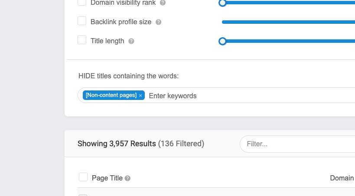Tick the Backlink profile size checkbox
The image size is (355, 196).
tap(82, 21)
